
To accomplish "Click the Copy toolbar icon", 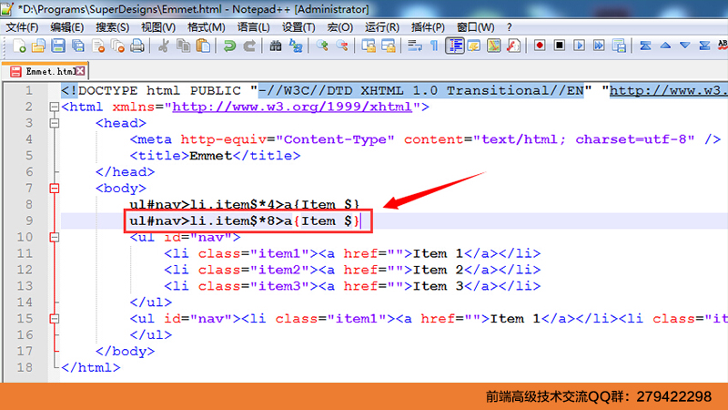I will click(184, 46).
